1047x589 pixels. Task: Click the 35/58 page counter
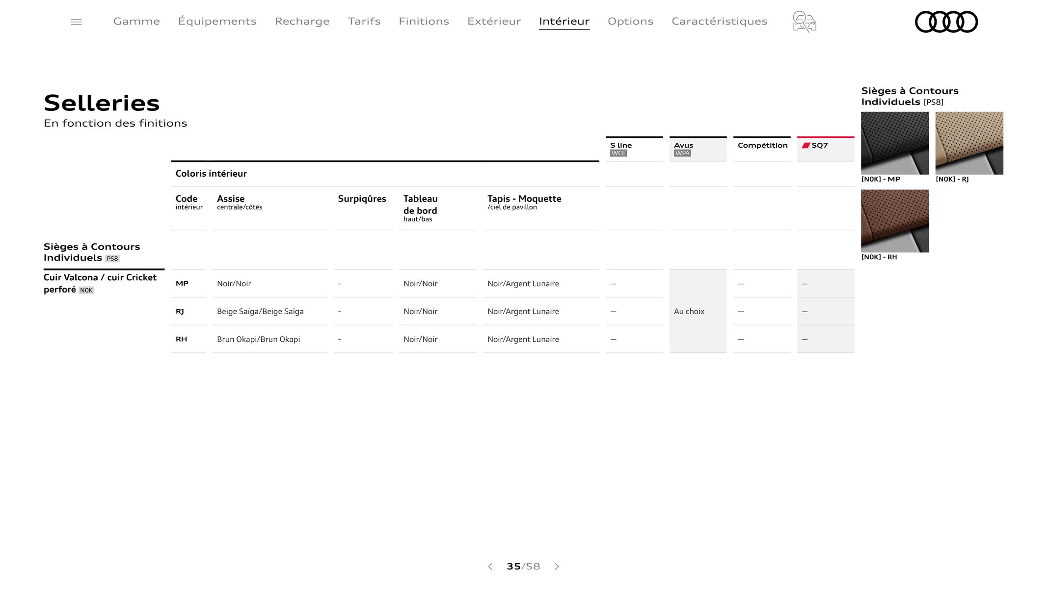pyautogui.click(x=523, y=566)
